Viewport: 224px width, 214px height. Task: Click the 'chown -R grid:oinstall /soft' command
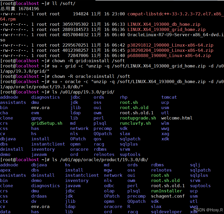[x=88, y=61]
